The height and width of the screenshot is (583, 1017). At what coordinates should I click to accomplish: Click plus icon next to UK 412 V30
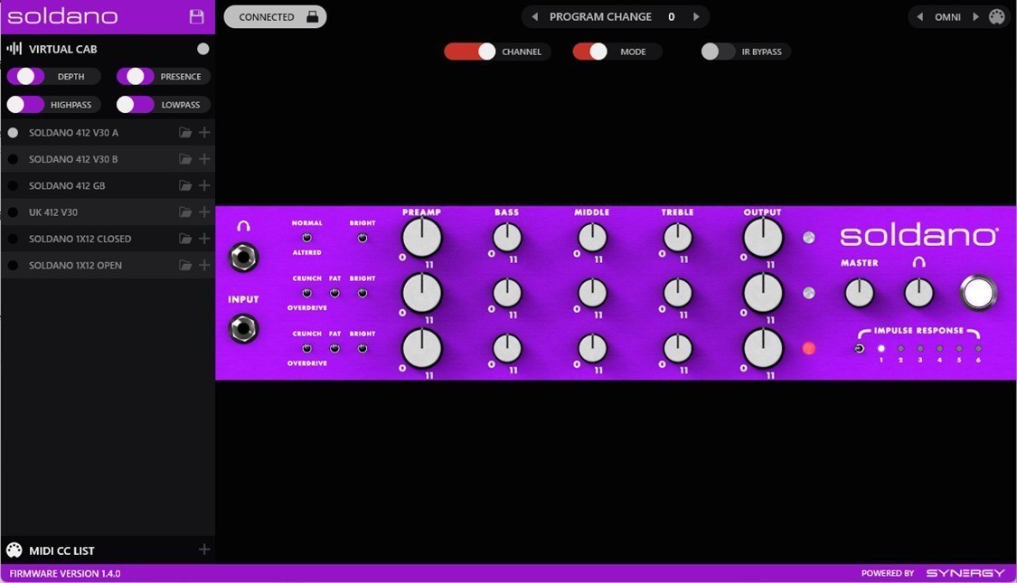[204, 212]
